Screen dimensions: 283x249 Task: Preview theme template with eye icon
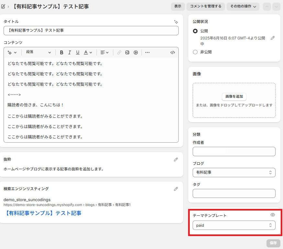(273, 215)
